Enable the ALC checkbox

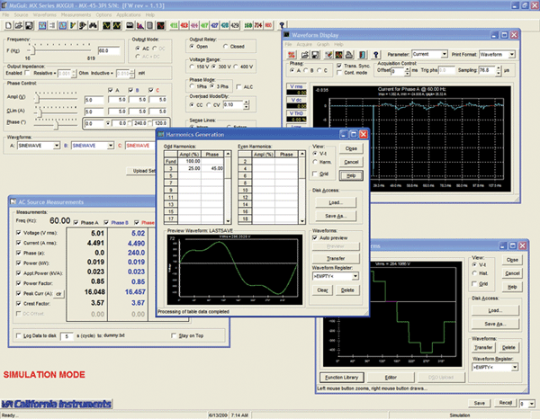[x=238, y=87]
